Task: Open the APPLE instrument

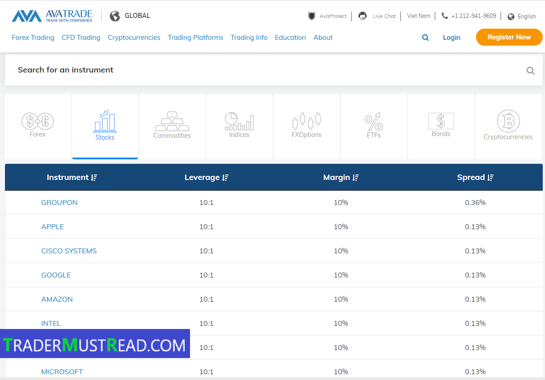Action: 53,227
